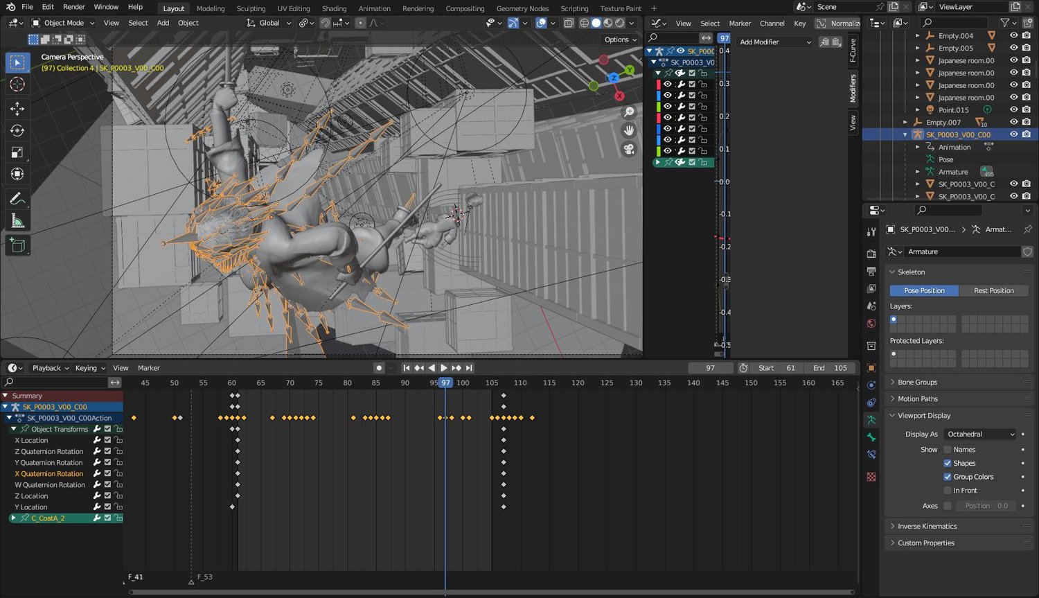The image size is (1039, 598).
Task: Toggle visibility of Point.015 in outliner
Action: pyautogui.click(x=1014, y=109)
